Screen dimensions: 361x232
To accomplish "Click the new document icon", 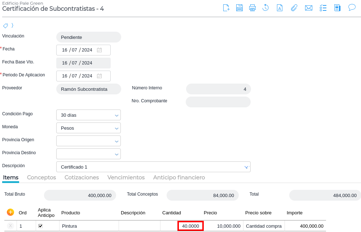I will coord(226,8).
